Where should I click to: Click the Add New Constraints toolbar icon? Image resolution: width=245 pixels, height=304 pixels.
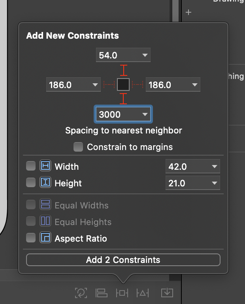point(122,293)
